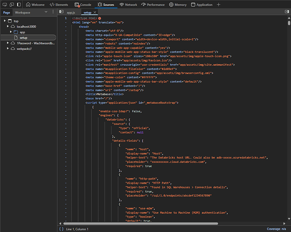This screenshot has height=232, width=291.
Task: Click the "databricks" key in code
Action: pos(116,120)
